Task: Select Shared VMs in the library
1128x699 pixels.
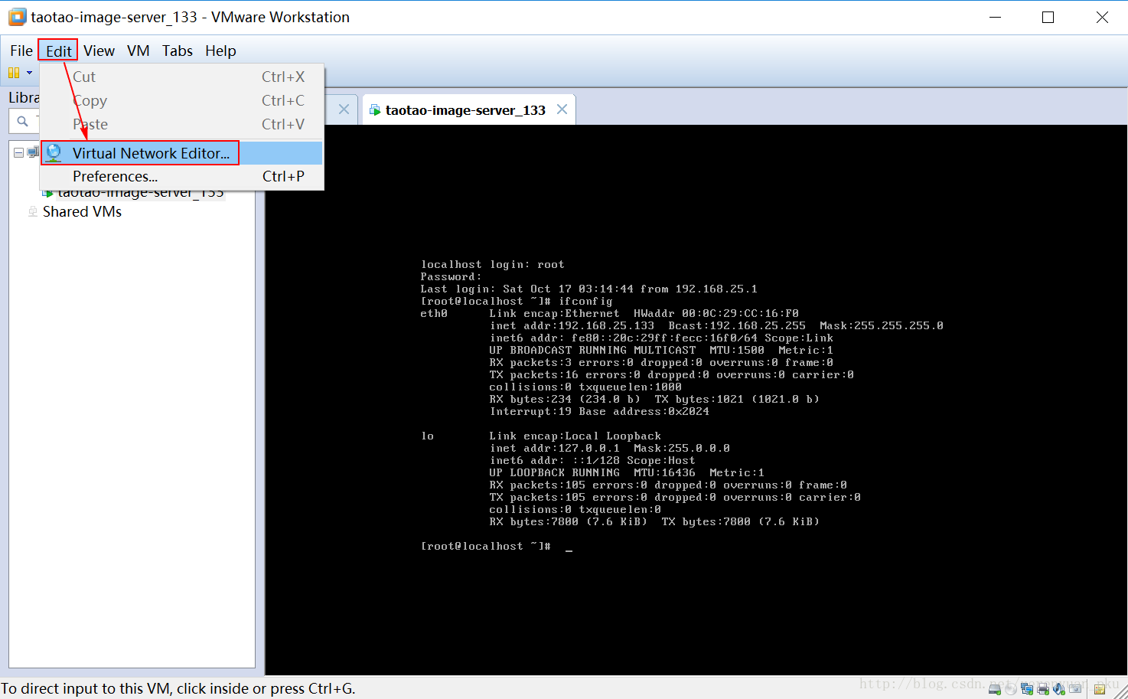Action: [82, 211]
